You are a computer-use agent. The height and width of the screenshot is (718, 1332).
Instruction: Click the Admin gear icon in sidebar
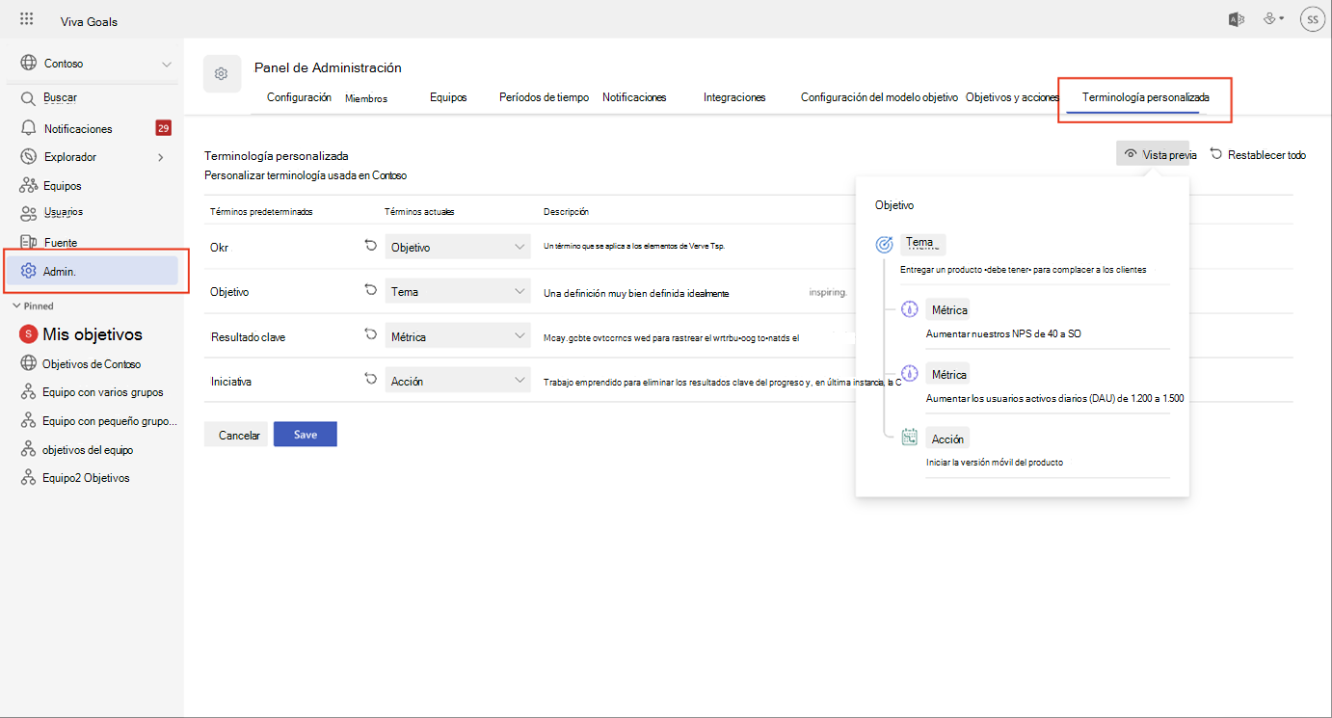(29, 271)
